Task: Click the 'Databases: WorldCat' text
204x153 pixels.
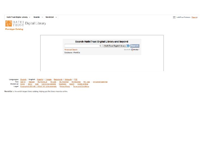Action: (x=72, y=53)
